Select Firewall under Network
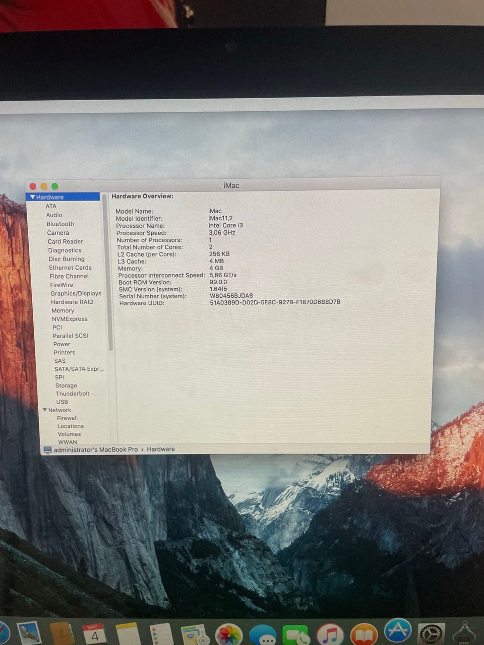484x645 pixels. [x=67, y=418]
